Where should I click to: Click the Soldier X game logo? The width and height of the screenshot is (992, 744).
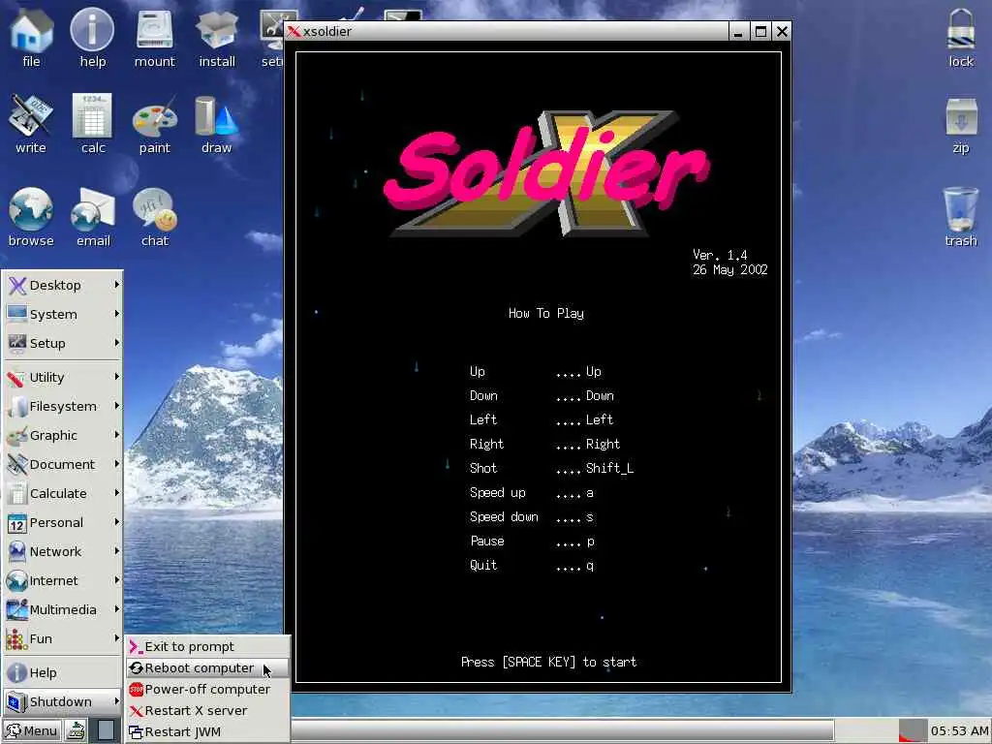coord(547,172)
